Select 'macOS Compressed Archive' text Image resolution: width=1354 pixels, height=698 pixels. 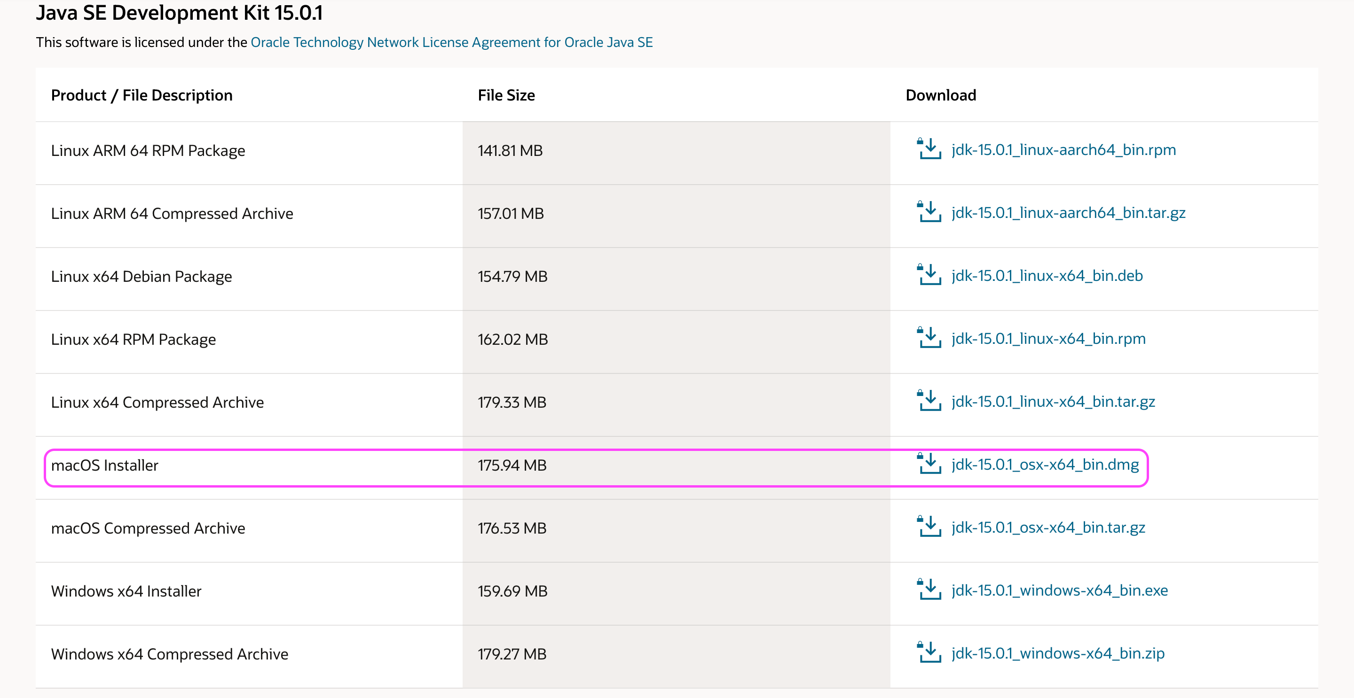tap(148, 528)
